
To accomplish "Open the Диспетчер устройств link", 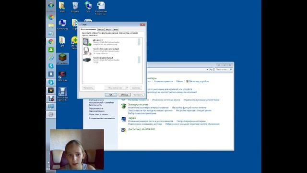I will tap(199, 81).
